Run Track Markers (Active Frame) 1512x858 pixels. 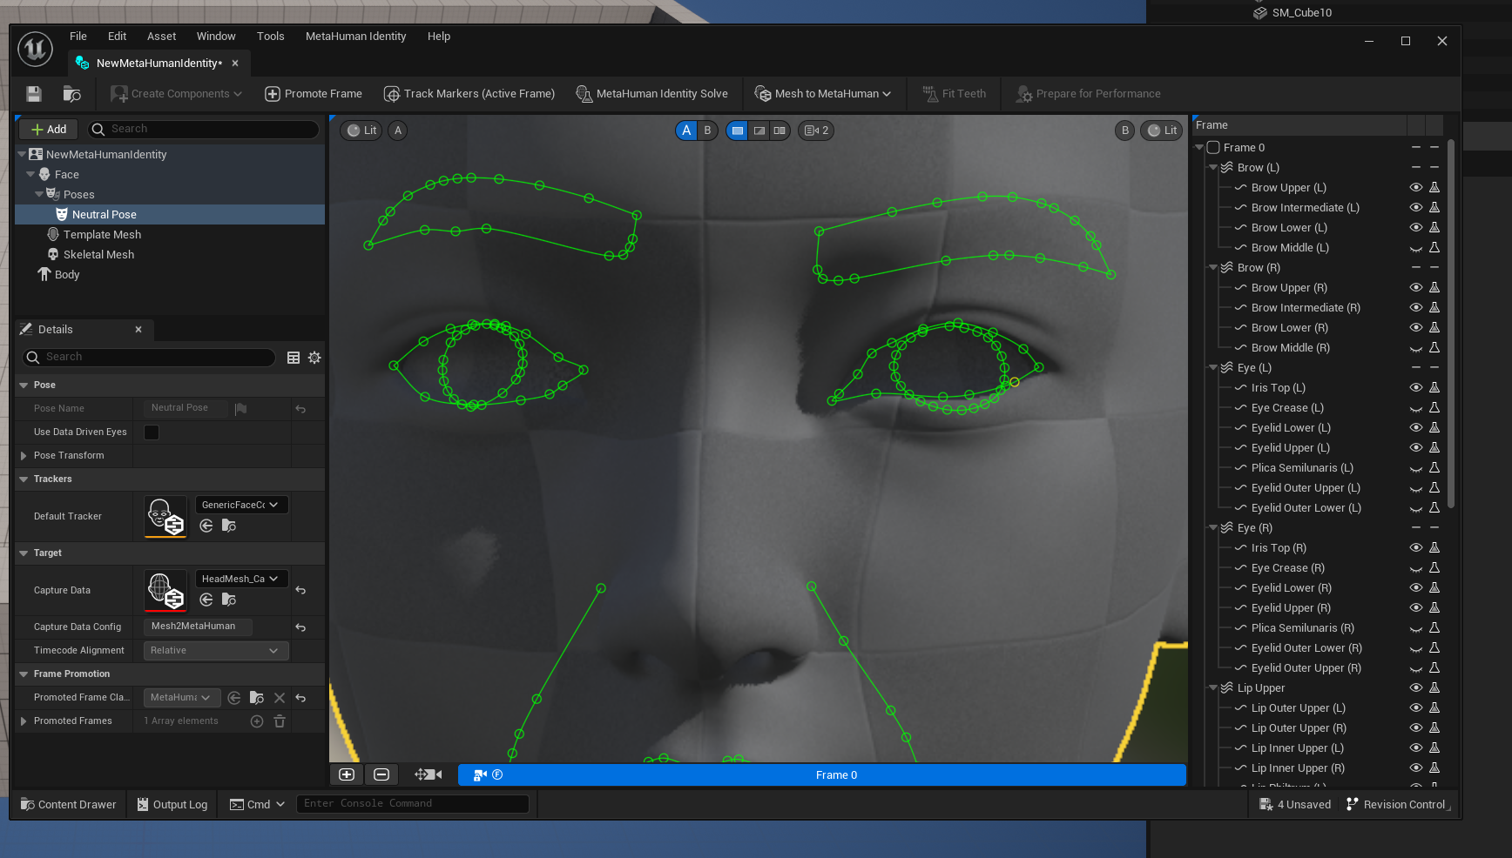(x=469, y=94)
